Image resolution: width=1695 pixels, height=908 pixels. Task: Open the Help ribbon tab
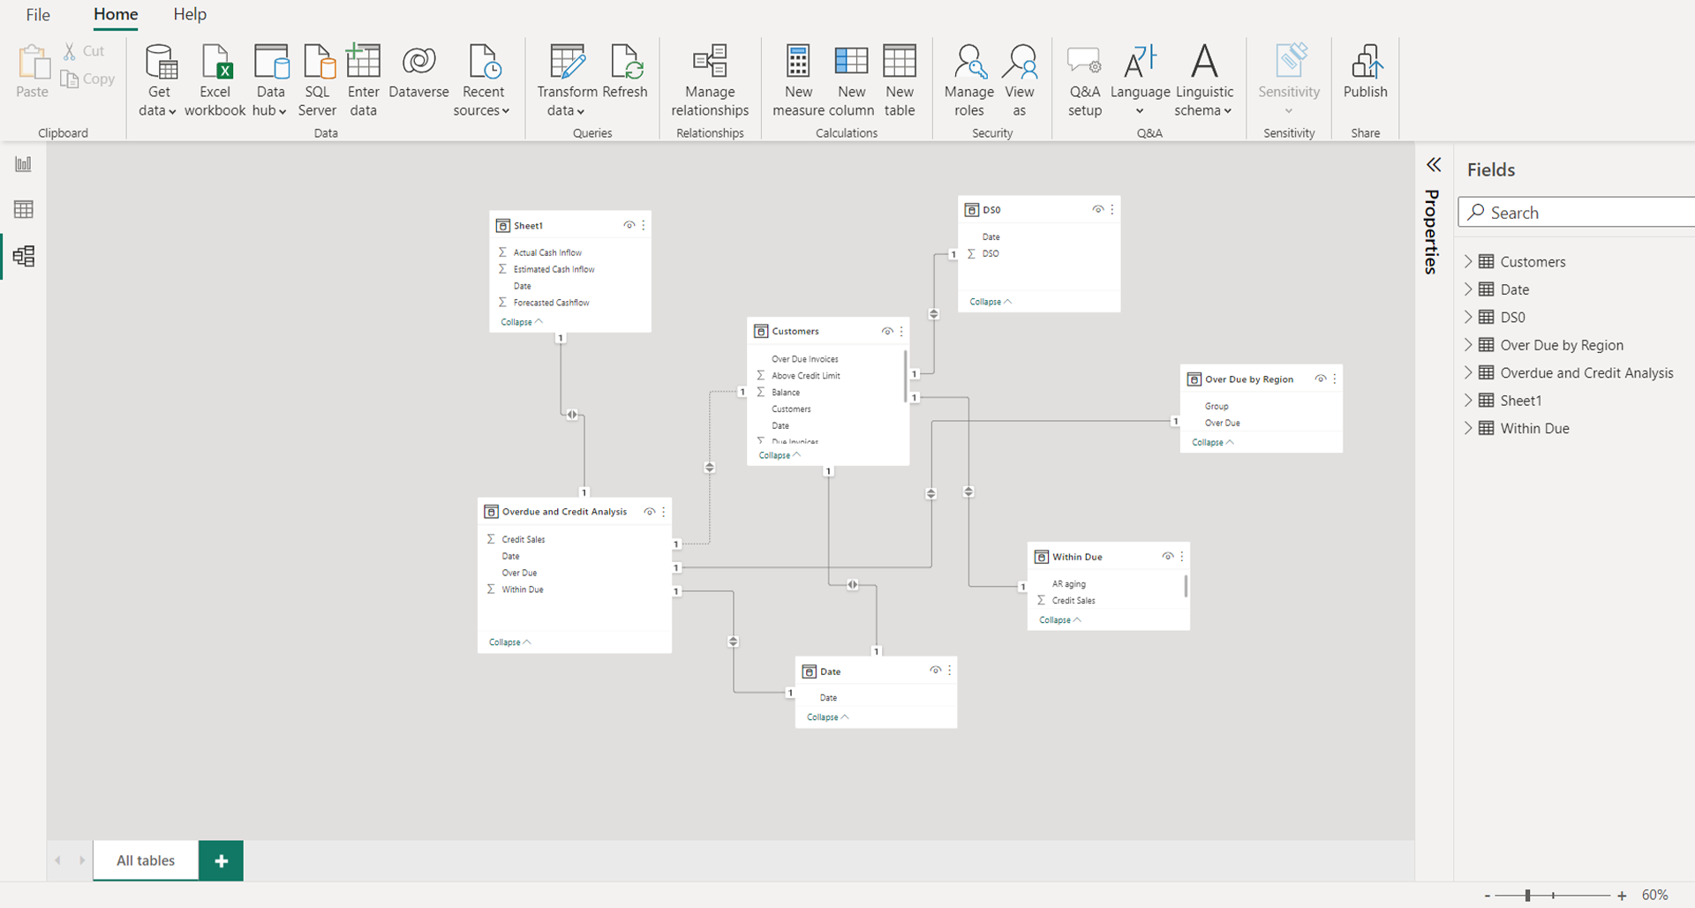pos(190,14)
